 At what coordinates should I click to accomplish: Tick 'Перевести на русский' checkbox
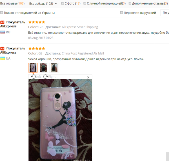tap(121, 12)
